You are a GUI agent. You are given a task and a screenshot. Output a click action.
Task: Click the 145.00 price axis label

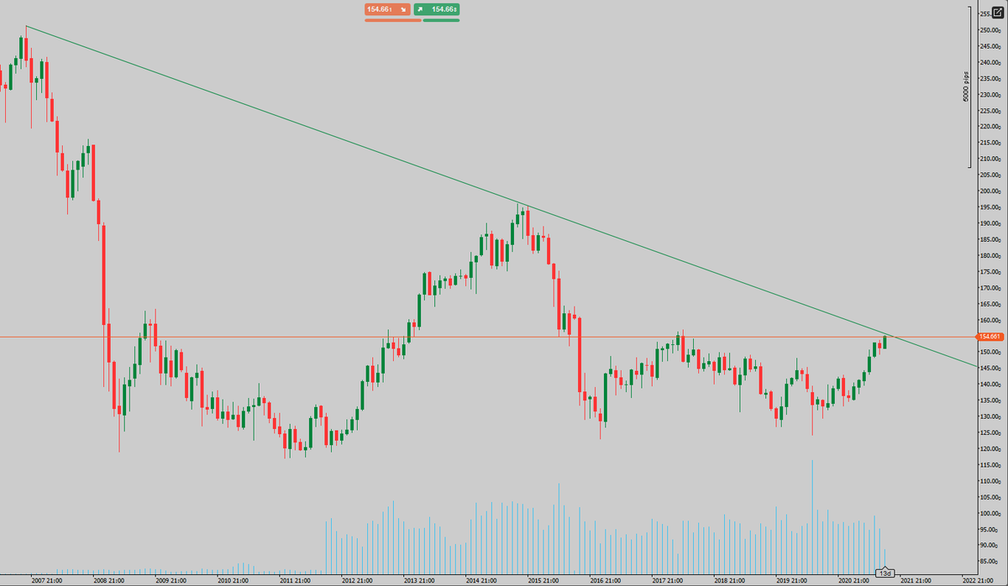click(x=991, y=369)
